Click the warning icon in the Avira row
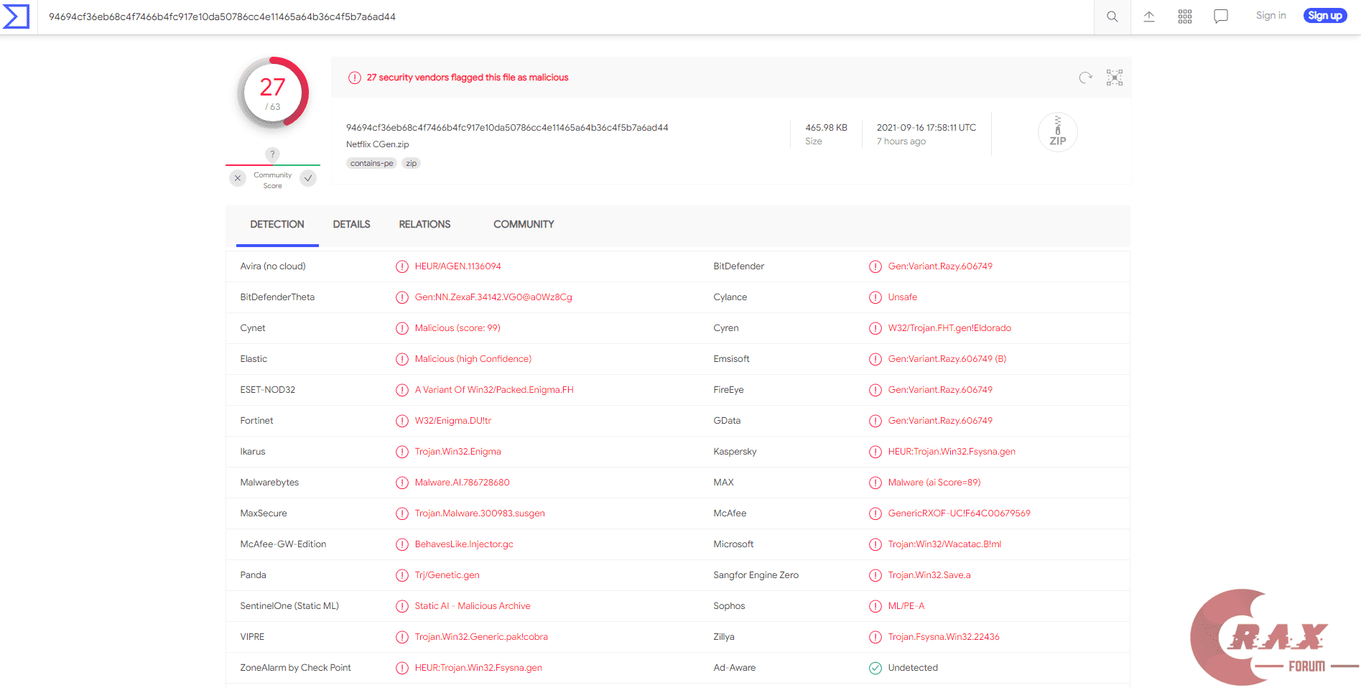The height and width of the screenshot is (688, 1361). (x=402, y=266)
